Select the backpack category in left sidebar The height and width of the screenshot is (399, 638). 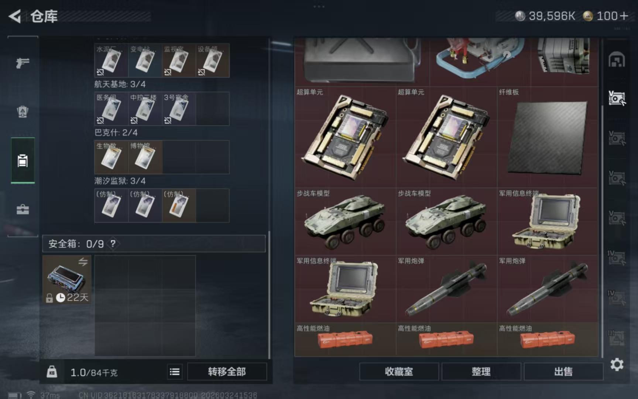(x=23, y=112)
